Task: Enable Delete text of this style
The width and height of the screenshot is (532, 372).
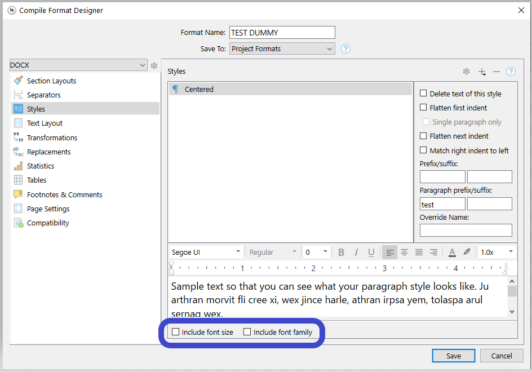Action: 423,93
